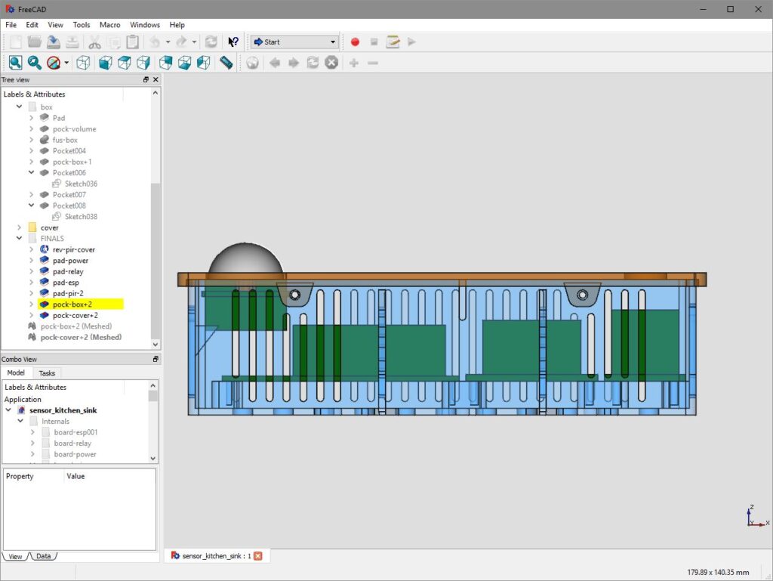
Task: Collapse the Pocket006 node
Action: (31, 172)
